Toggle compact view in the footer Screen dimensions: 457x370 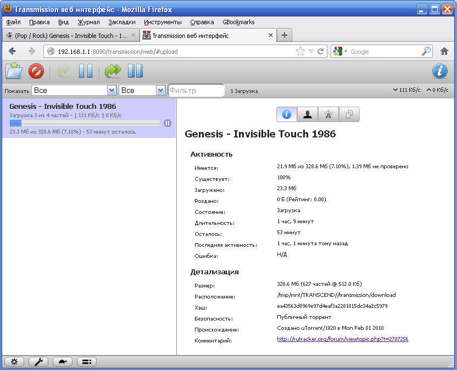pyautogui.click(x=87, y=362)
